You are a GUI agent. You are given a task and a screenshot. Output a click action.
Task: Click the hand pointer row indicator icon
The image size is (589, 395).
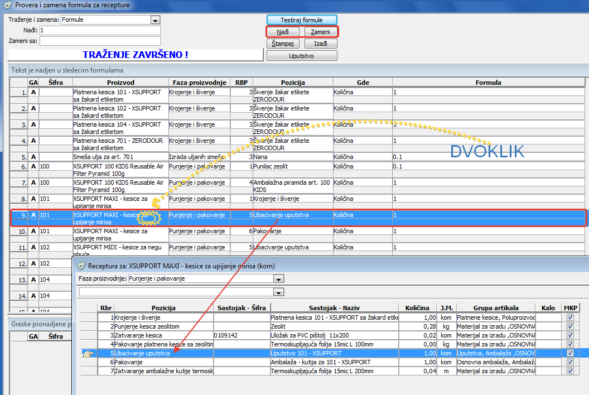pos(88,353)
